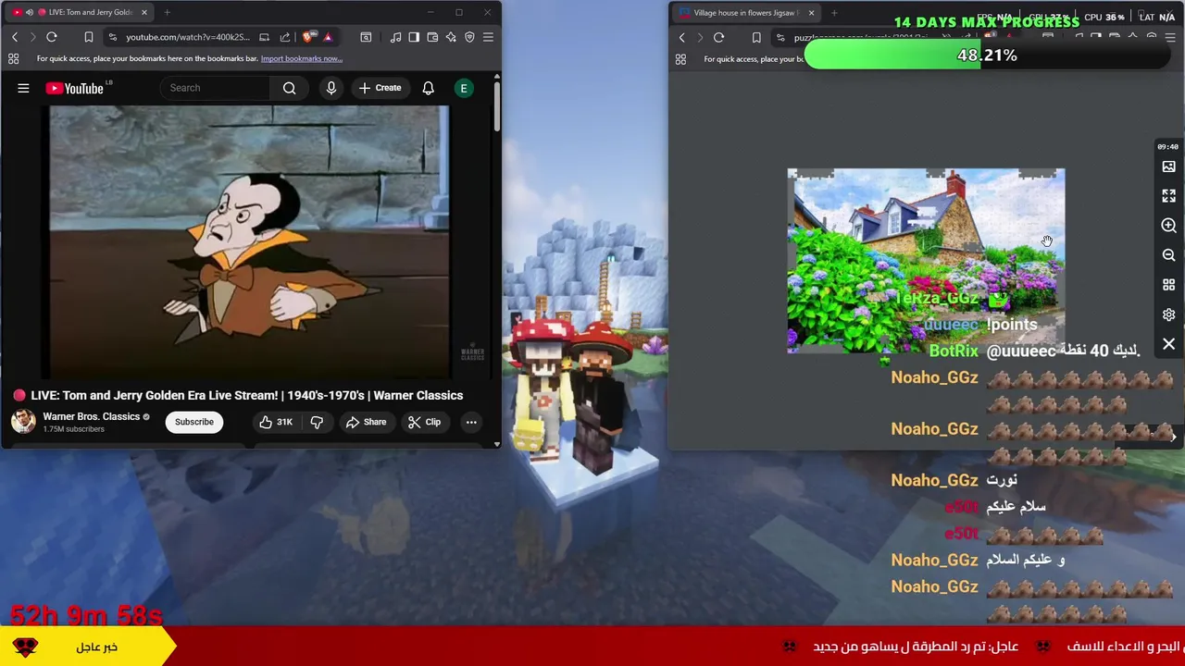1185x666 pixels.
Task: Go back in the puzzle browser window
Action: click(x=682, y=38)
